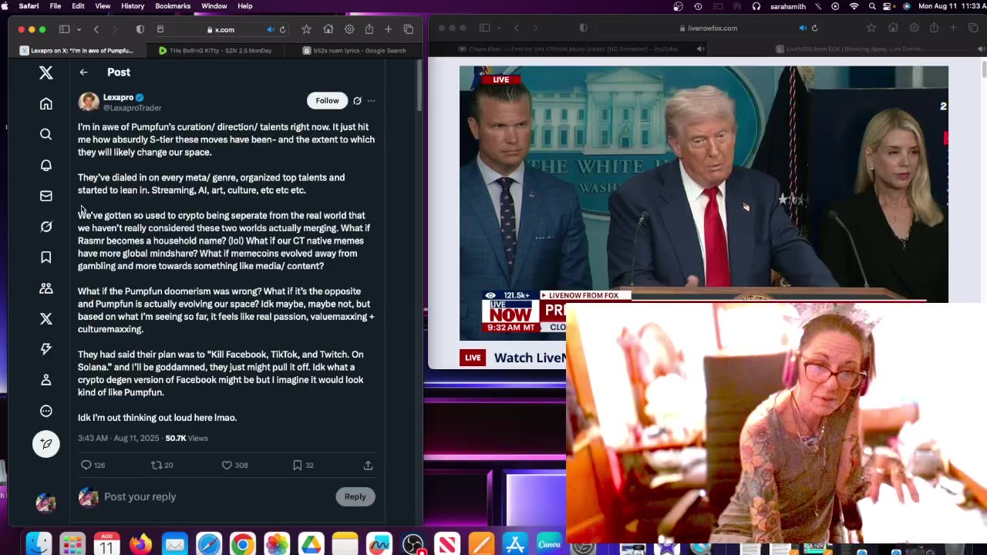
Task: Click the X logo at sidebar top
Action: click(x=46, y=72)
